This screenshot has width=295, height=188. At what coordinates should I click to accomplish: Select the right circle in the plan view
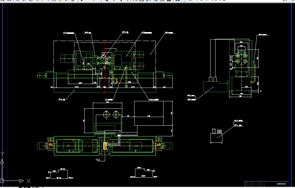(x=116, y=115)
